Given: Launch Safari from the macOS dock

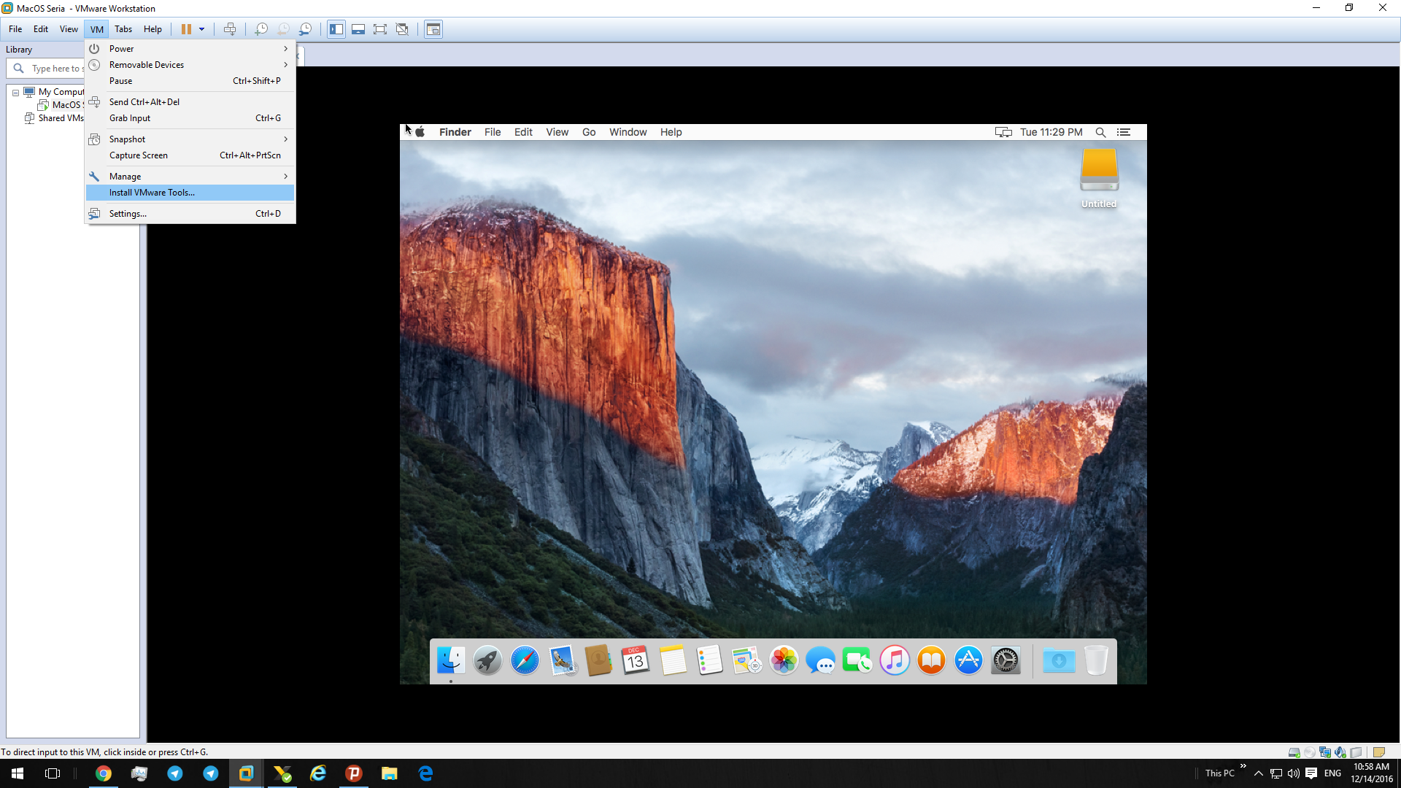Looking at the screenshot, I should coord(525,661).
